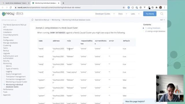Open a new browser tab with plus icon
This screenshot has width=185, height=104.
63,3
